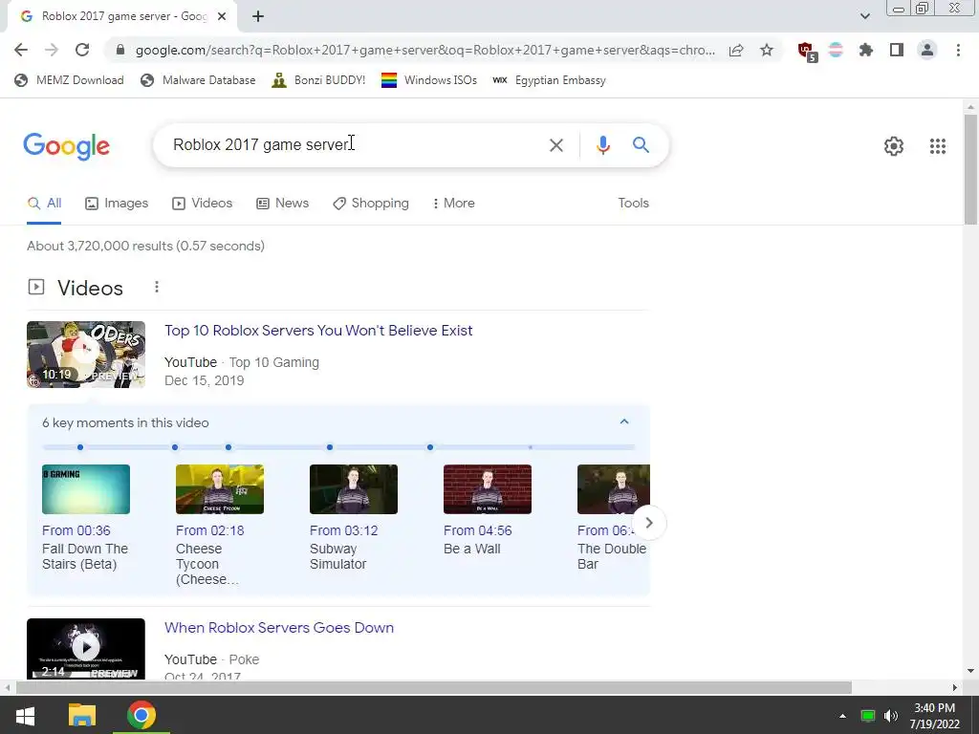
Task: Click From 04:56 timestamp link
Action: 478,530
